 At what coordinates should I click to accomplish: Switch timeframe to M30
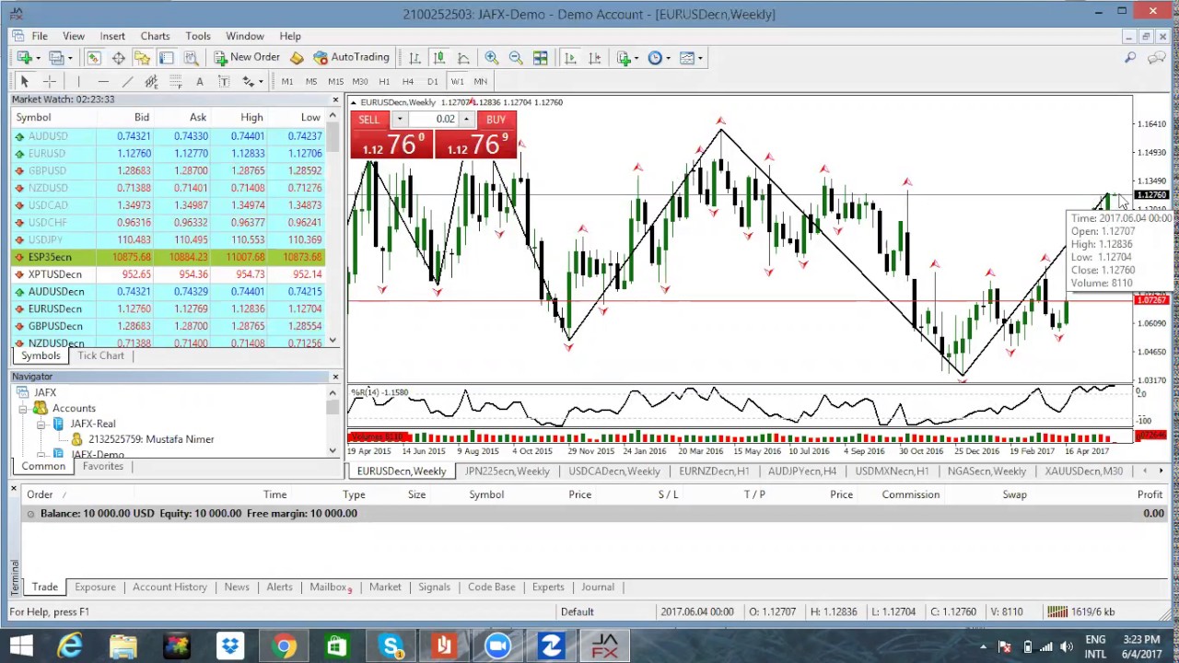(360, 82)
